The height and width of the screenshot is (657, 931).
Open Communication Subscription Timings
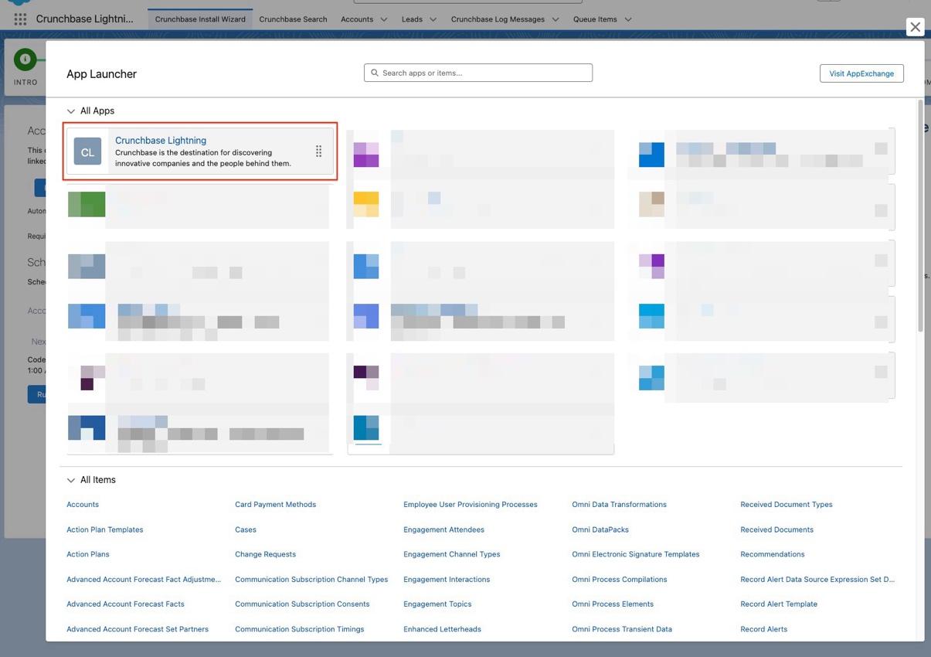[x=300, y=629]
